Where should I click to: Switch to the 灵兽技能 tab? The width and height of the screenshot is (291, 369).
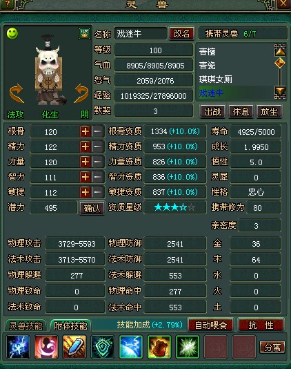pyautogui.click(x=26, y=326)
